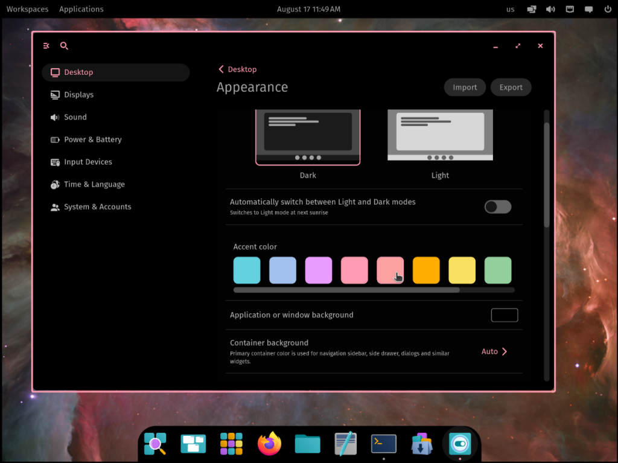618x463 pixels.
Task: Click the Import button
Action: point(465,88)
